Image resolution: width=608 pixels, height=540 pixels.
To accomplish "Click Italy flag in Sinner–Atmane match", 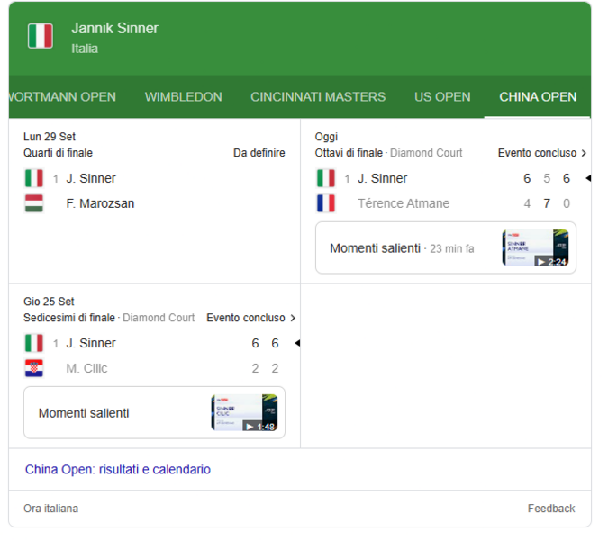I will click(325, 178).
